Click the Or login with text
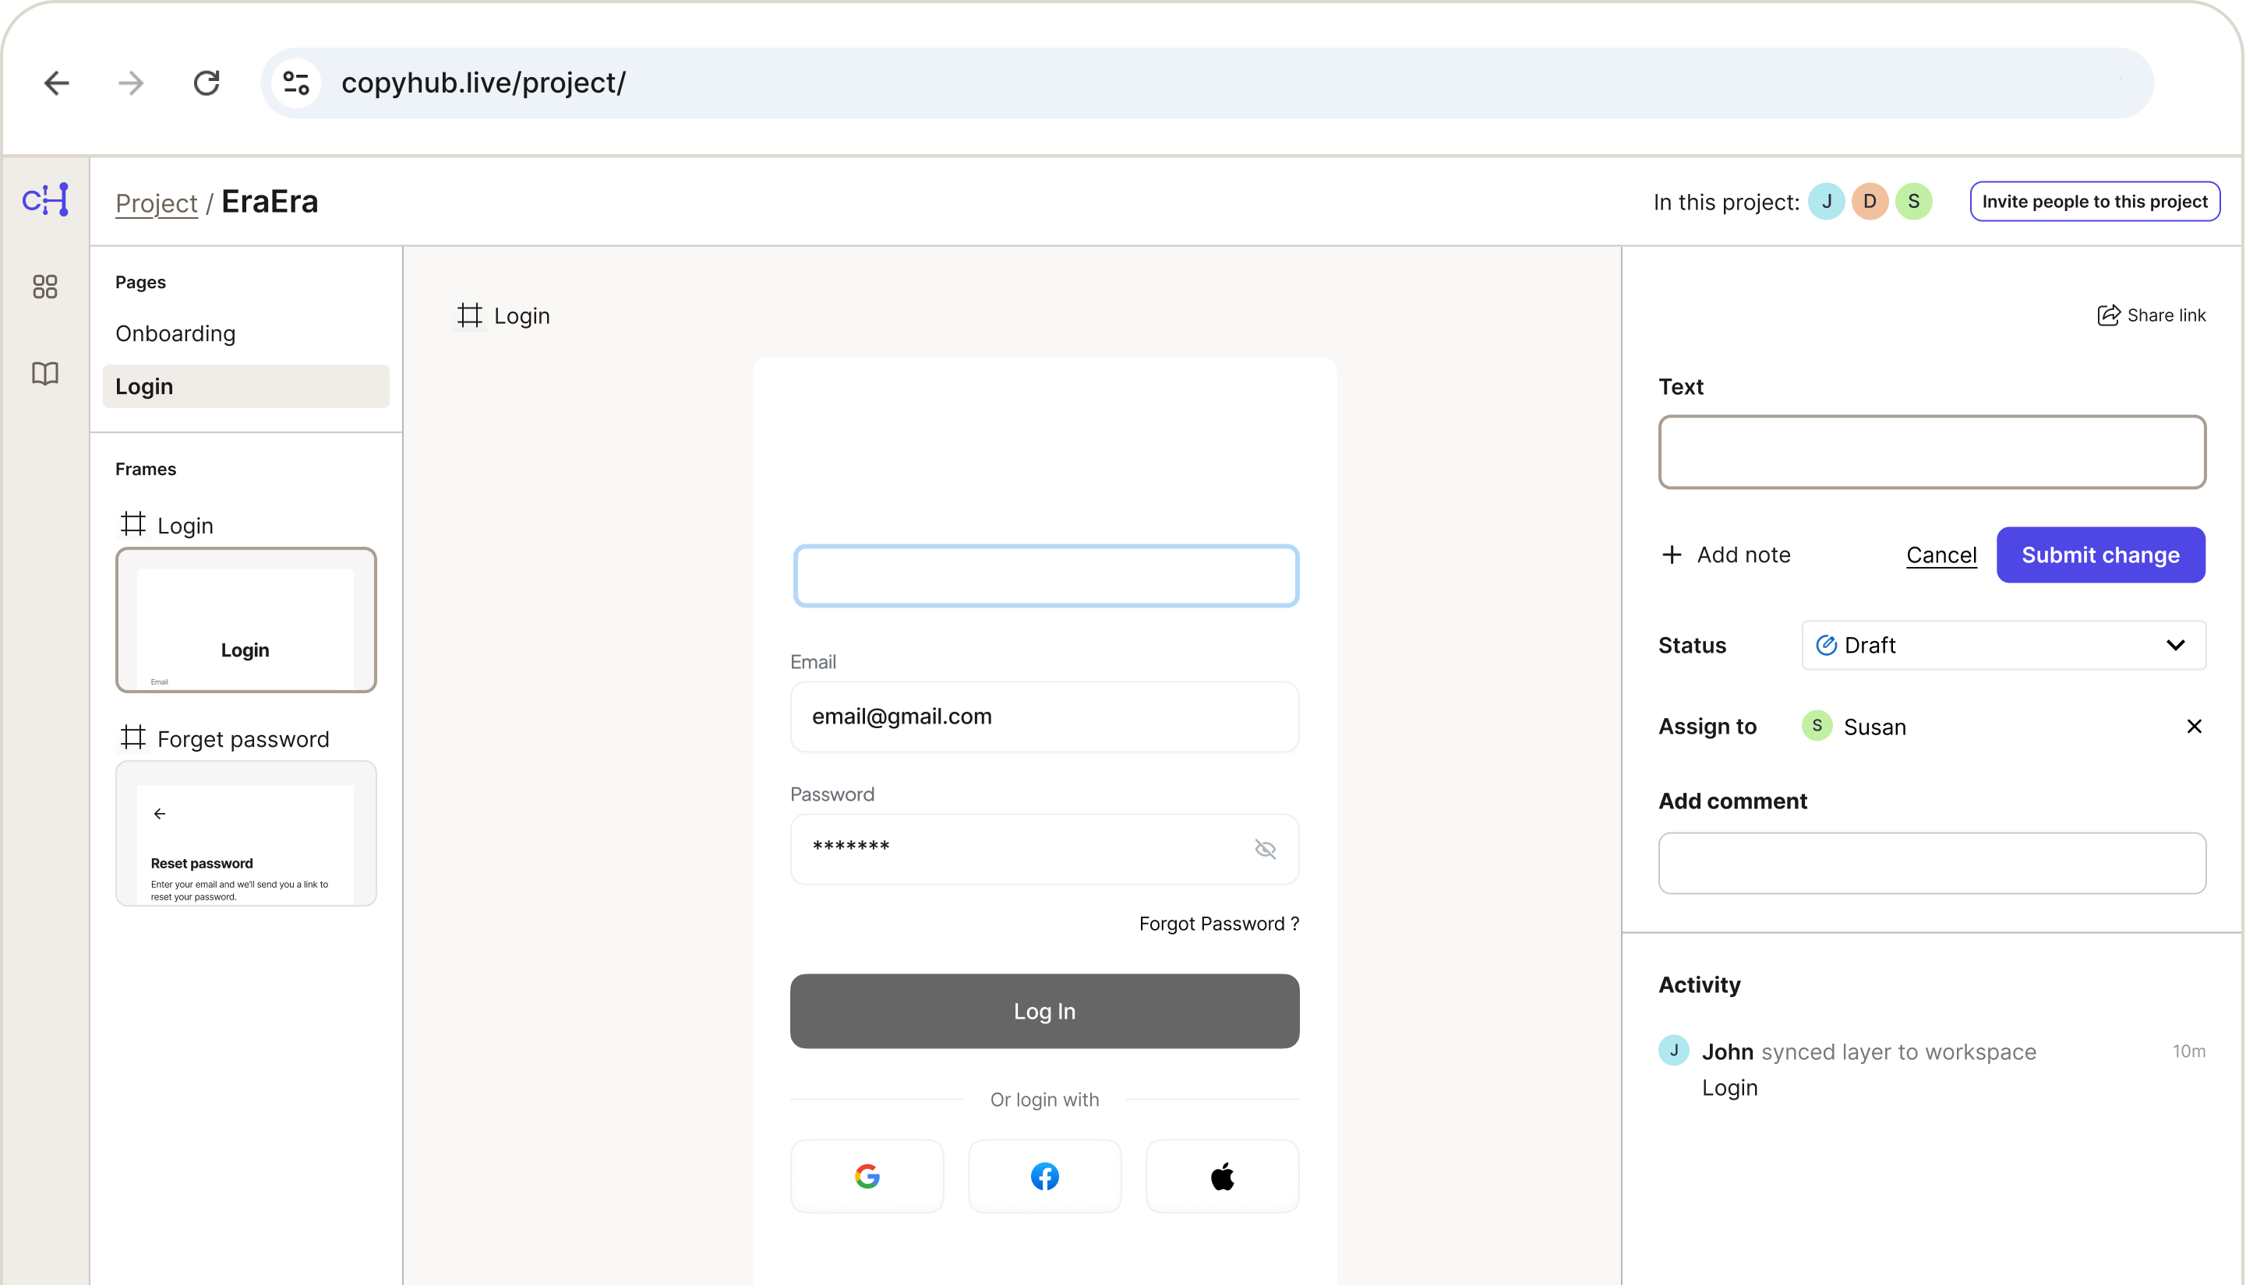This screenshot has width=2246, height=1285. pyautogui.click(x=1044, y=1100)
